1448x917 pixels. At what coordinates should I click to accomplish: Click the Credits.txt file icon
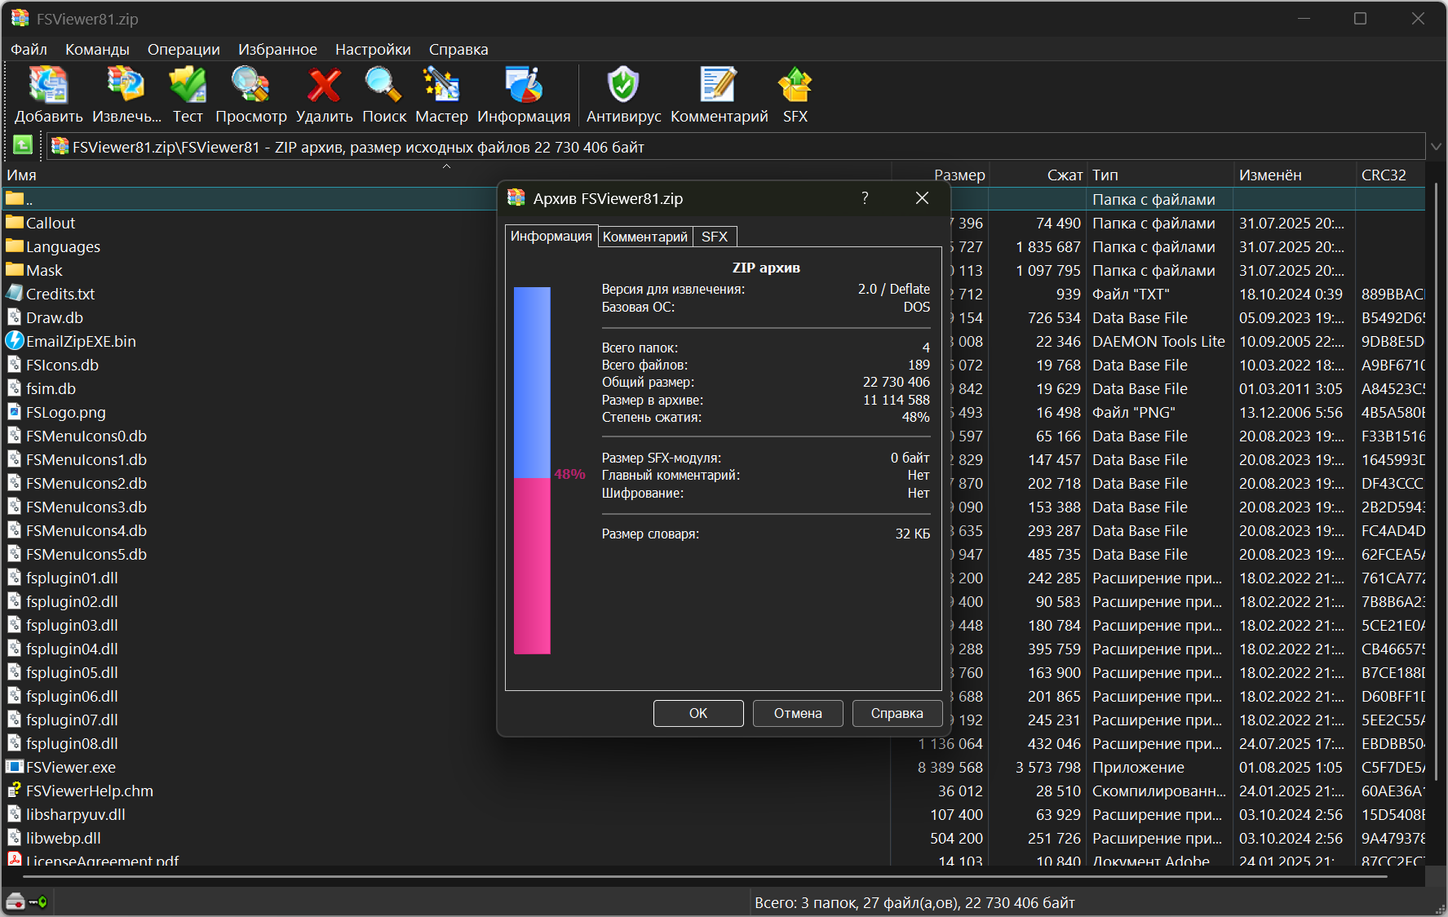[15, 294]
